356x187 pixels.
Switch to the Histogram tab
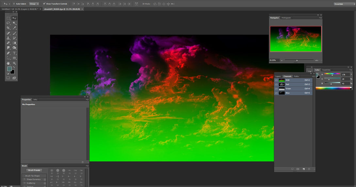tap(286, 18)
